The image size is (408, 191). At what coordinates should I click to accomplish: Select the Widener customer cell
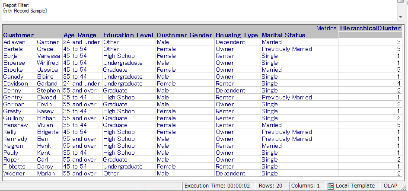tap(15, 174)
